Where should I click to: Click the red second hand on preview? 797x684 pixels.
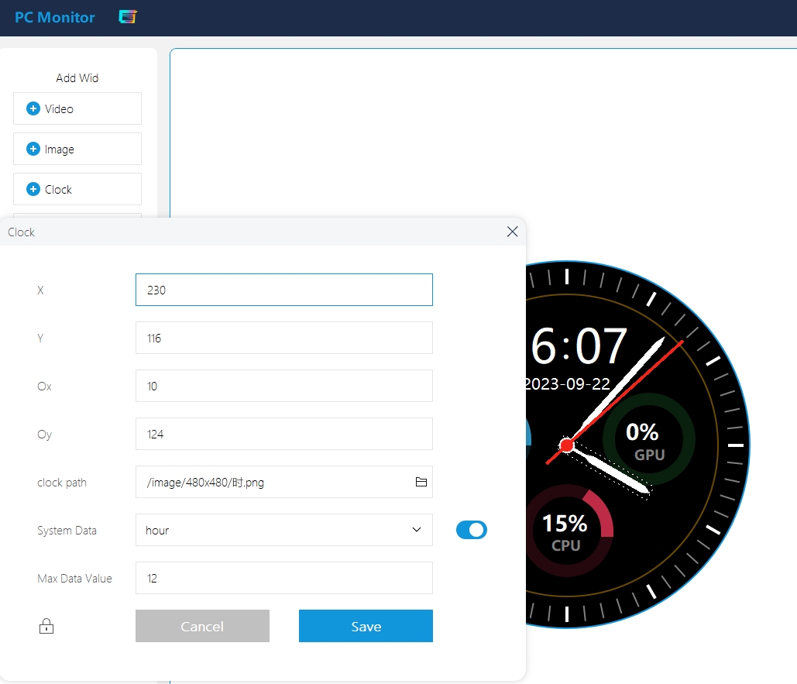coord(614,403)
